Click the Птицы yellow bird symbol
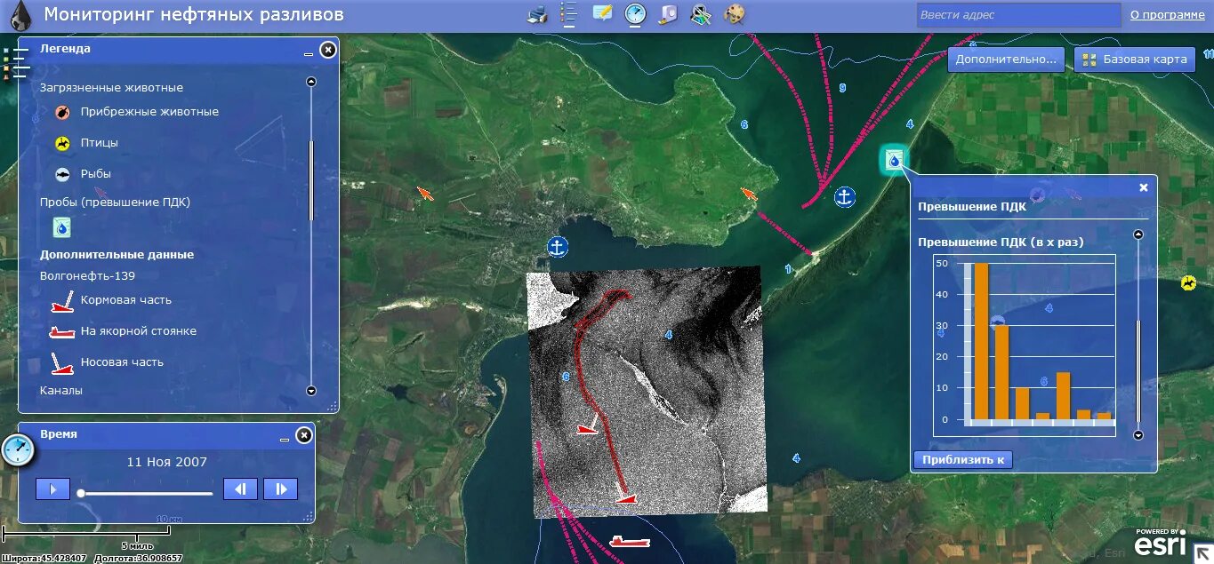 pos(62,143)
